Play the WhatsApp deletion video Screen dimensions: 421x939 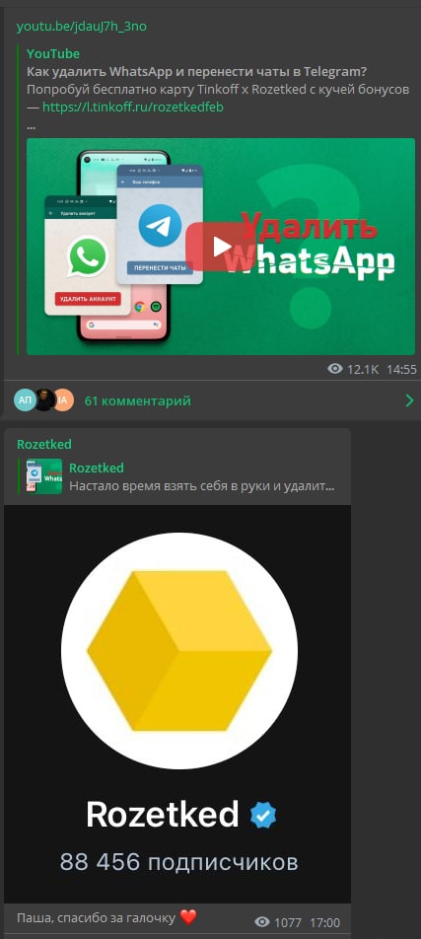[x=221, y=247]
